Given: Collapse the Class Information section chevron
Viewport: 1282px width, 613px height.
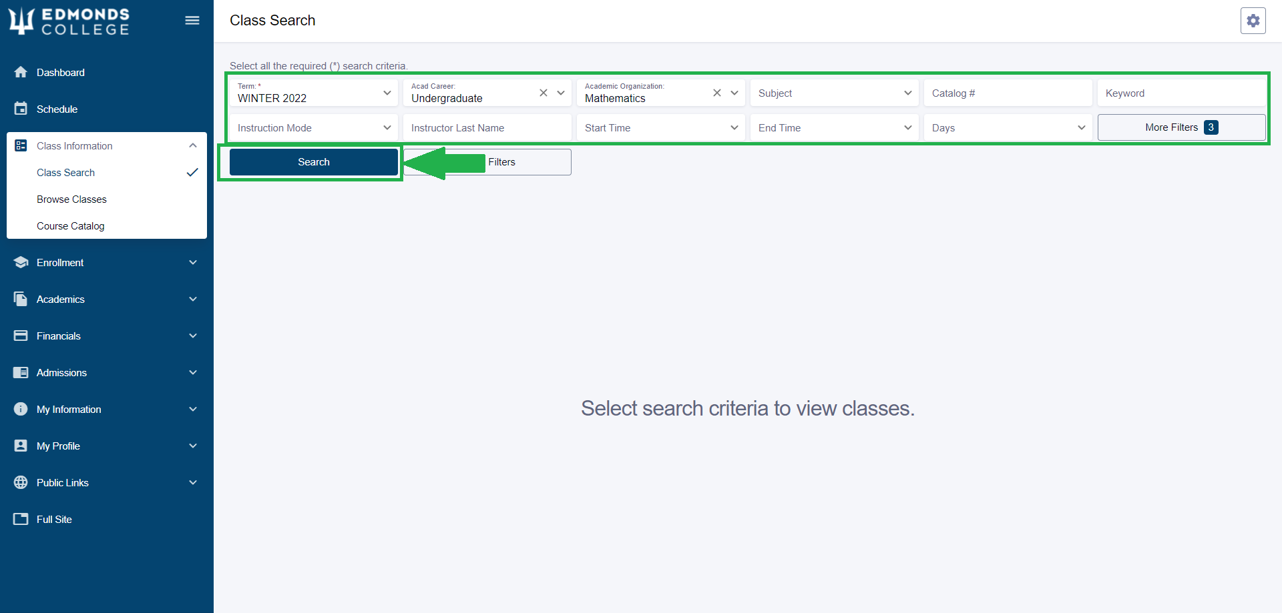Looking at the screenshot, I should 193,145.
